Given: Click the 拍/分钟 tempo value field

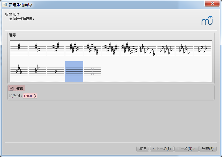Looking at the screenshot, I should pos(28,96).
